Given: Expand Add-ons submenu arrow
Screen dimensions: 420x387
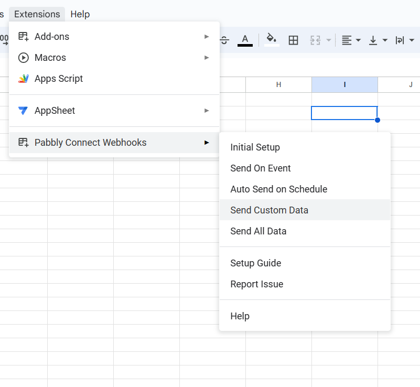Looking at the screenshot, I should [x=207, y=37].
